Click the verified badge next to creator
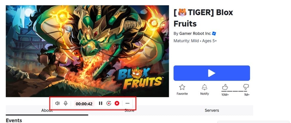Screen dimensions: 291x123 [214, 33]
